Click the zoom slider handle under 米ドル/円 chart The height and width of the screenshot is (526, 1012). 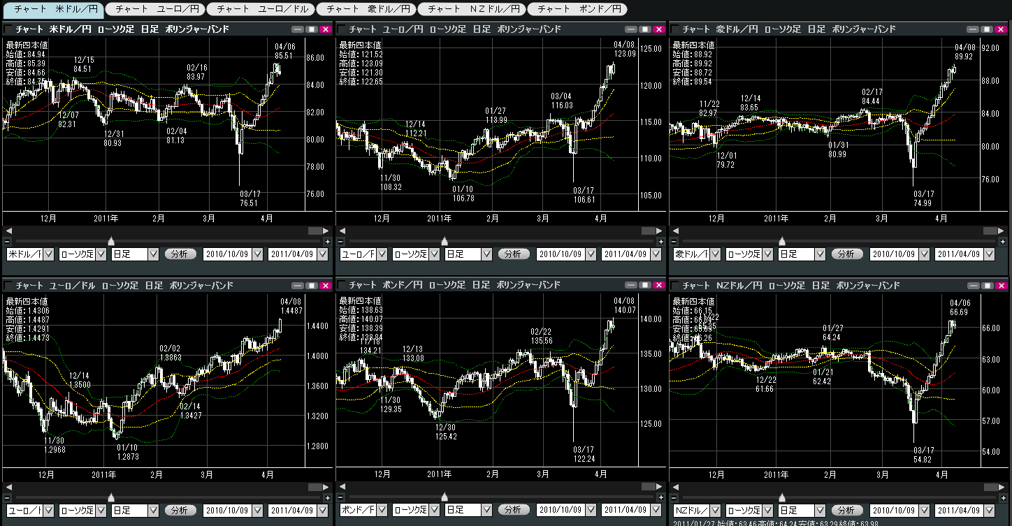point(111,242)
